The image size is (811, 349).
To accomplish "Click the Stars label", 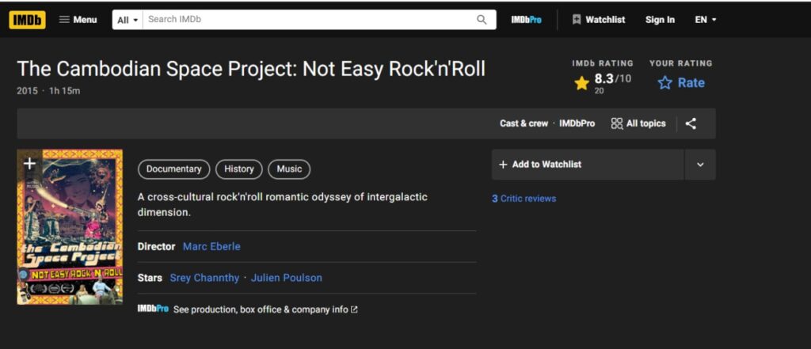I will click(x=150, y=278).
